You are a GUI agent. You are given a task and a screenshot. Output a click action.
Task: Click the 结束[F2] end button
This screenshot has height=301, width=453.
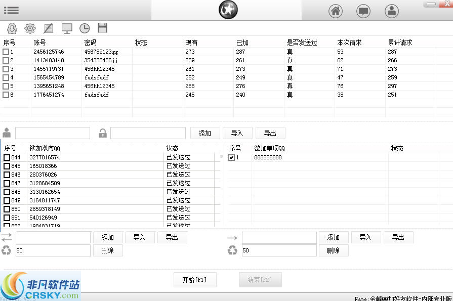click(x=260, y=279)
